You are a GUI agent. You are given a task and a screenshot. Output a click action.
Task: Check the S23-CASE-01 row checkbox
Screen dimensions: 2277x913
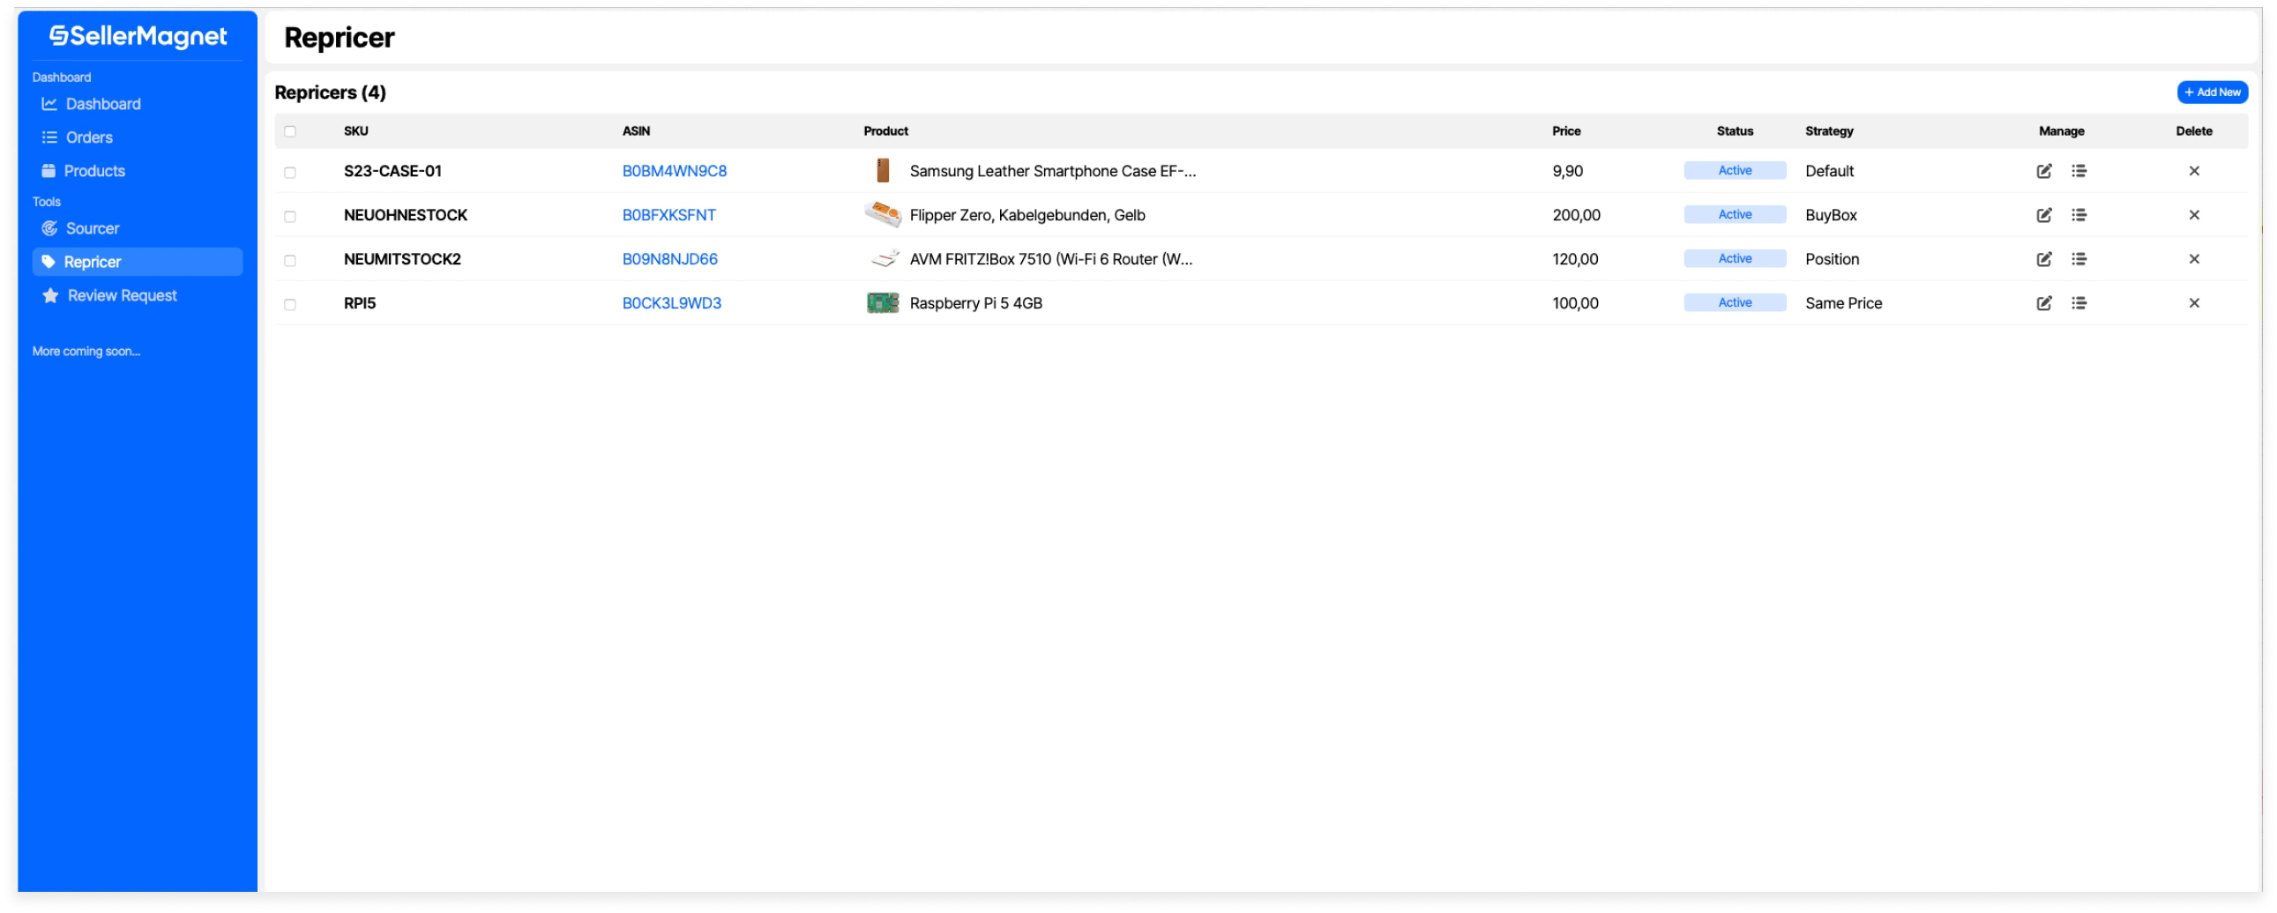(x=290, y=173)
